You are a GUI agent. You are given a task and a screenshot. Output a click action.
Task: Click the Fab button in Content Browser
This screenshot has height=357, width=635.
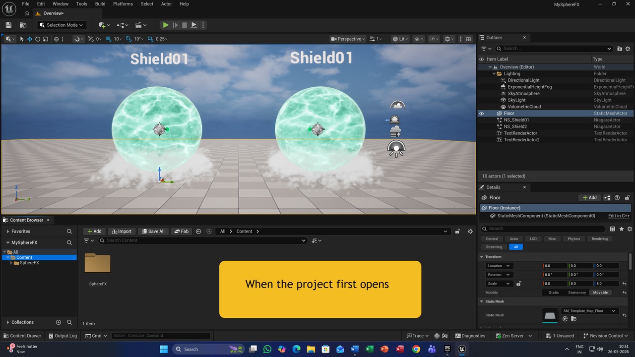pos(181,231)
